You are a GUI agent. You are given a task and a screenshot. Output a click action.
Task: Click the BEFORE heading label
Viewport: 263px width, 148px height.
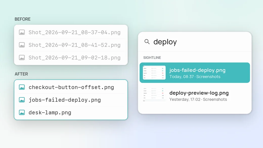coord(23,19)
